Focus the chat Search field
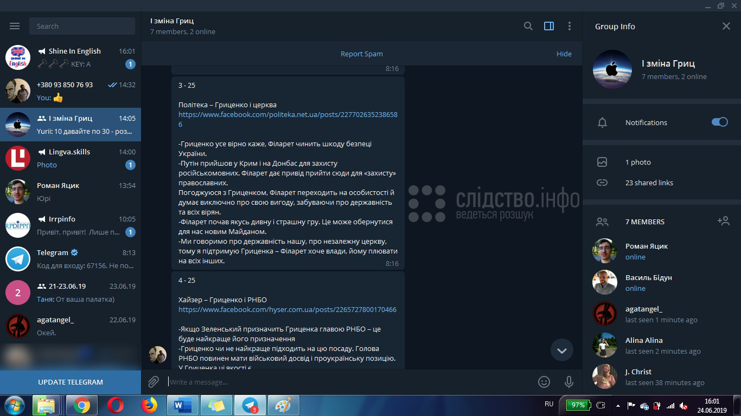Viewport: 741px width, 416px height. (x=82, y=26)
